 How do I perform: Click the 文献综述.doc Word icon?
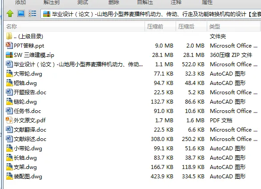click(x=9, y=139)
